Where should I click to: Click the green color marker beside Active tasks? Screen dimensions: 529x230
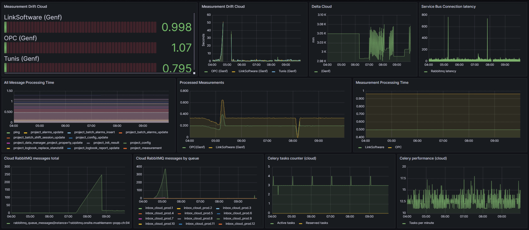click(272, 223)
